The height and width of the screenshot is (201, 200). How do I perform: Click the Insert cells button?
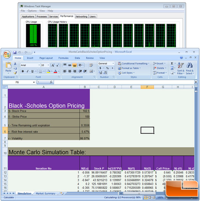click(x=159, y=63)
